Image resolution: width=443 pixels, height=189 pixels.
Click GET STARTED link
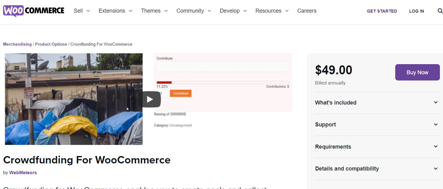[382, 11]
